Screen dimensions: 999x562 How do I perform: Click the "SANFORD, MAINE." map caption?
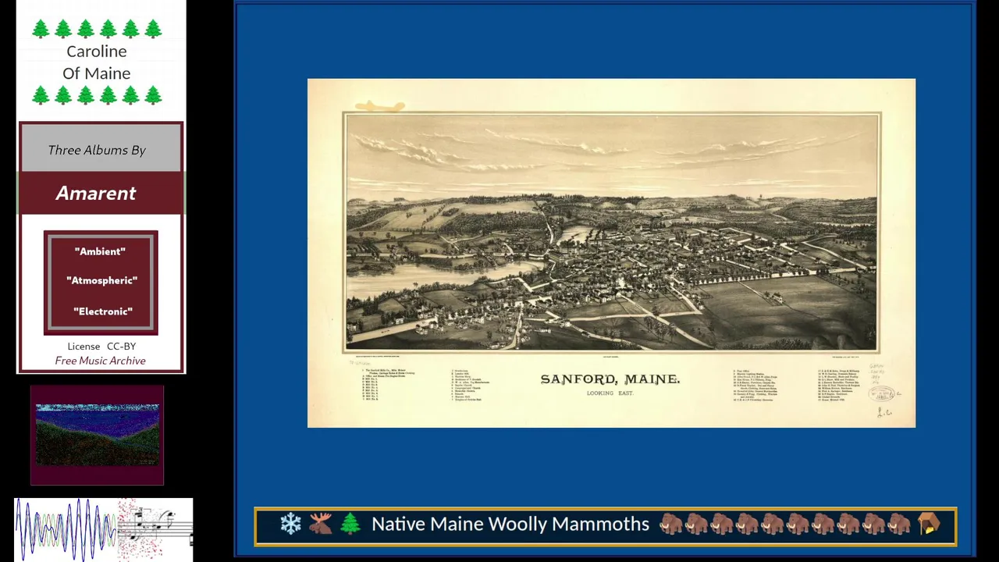610,379
